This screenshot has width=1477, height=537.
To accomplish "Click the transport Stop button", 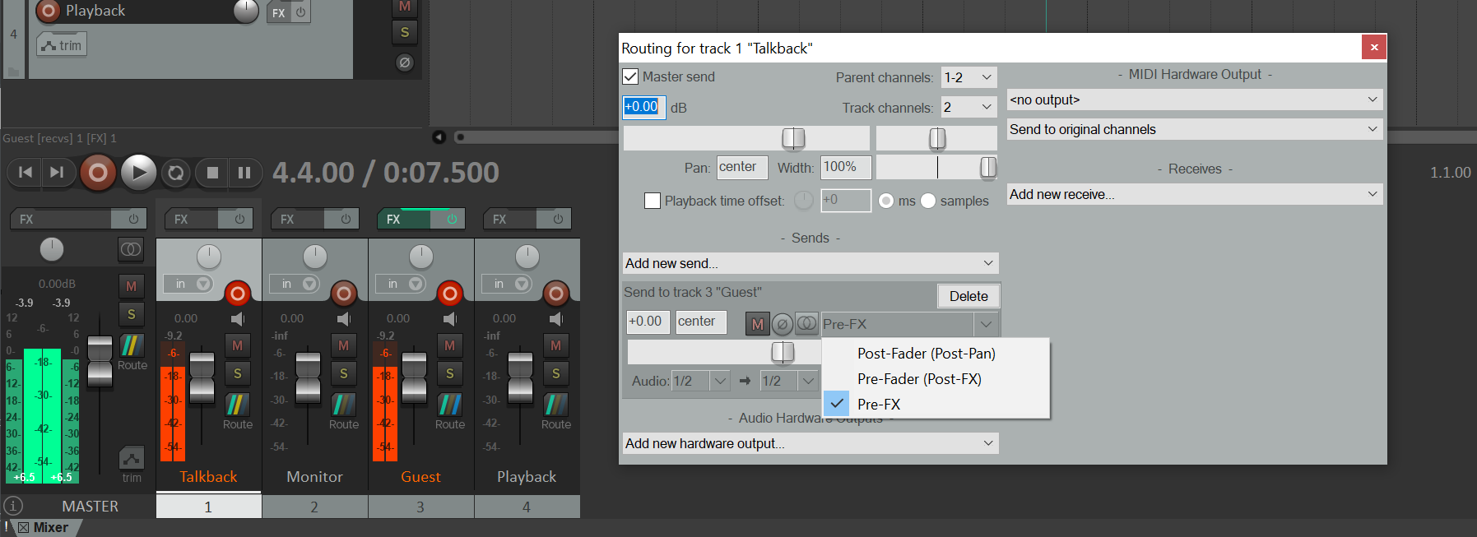I will [212, 173].
